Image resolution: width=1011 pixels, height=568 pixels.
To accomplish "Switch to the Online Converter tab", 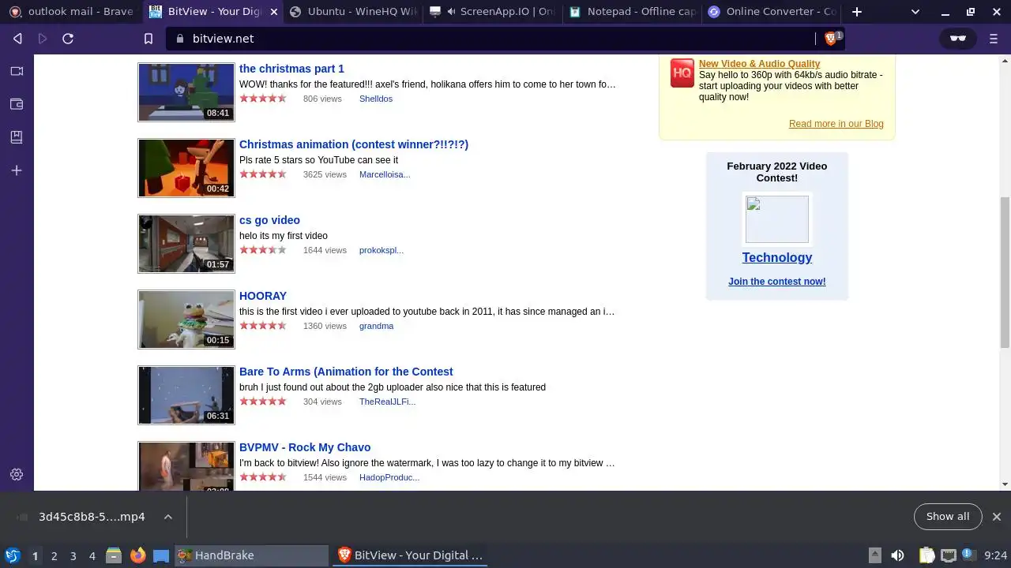I will point(772,12).
